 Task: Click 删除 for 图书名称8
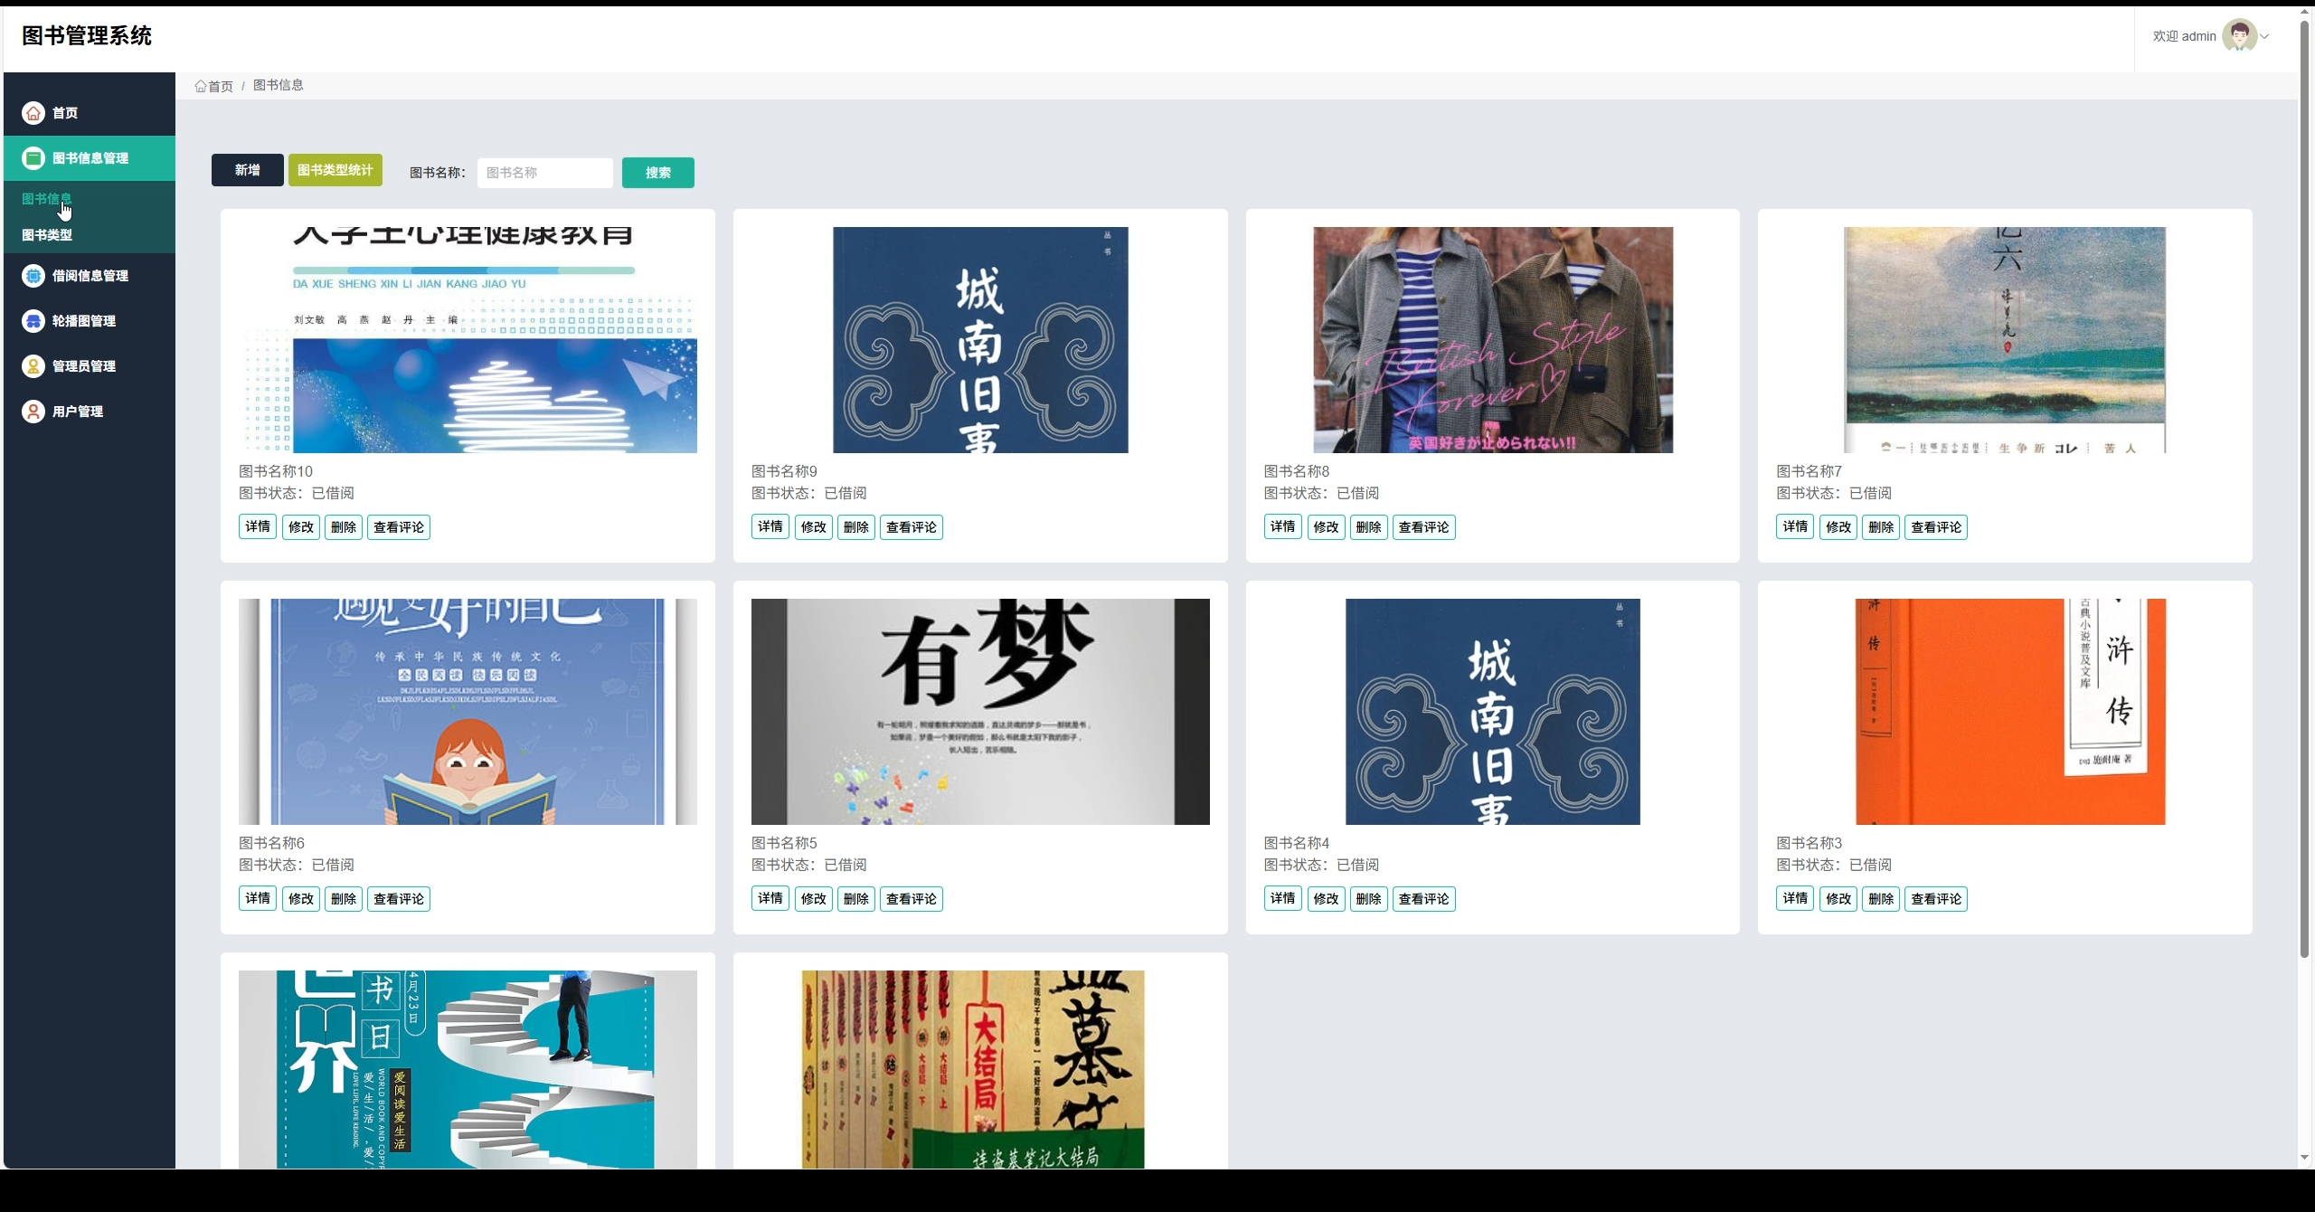tap(1369, 526)
